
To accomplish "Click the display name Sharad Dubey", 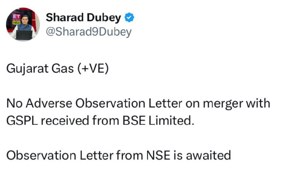I will tap(83, 18).
